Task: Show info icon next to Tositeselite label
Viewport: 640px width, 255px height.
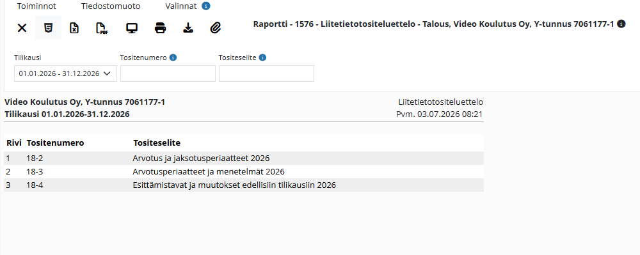Action: [263, 58]
